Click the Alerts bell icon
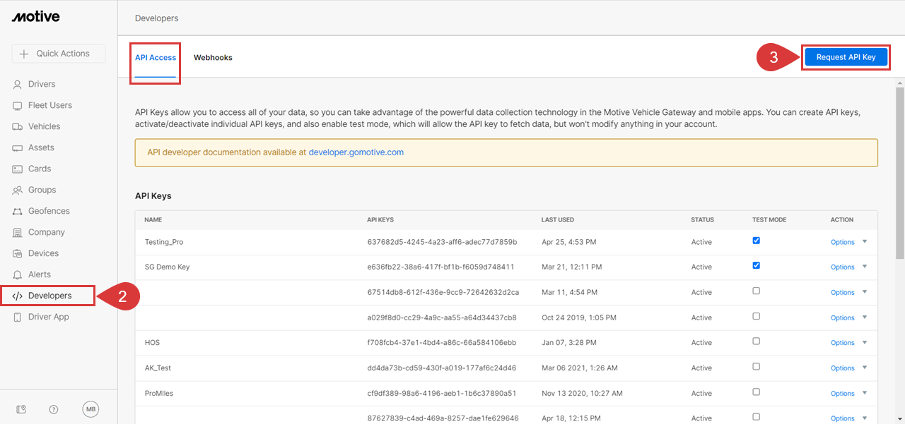This screenshot has height=424, width=905. 18,275
